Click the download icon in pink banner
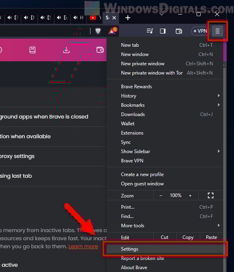234x272 pixels. (66, 50)
